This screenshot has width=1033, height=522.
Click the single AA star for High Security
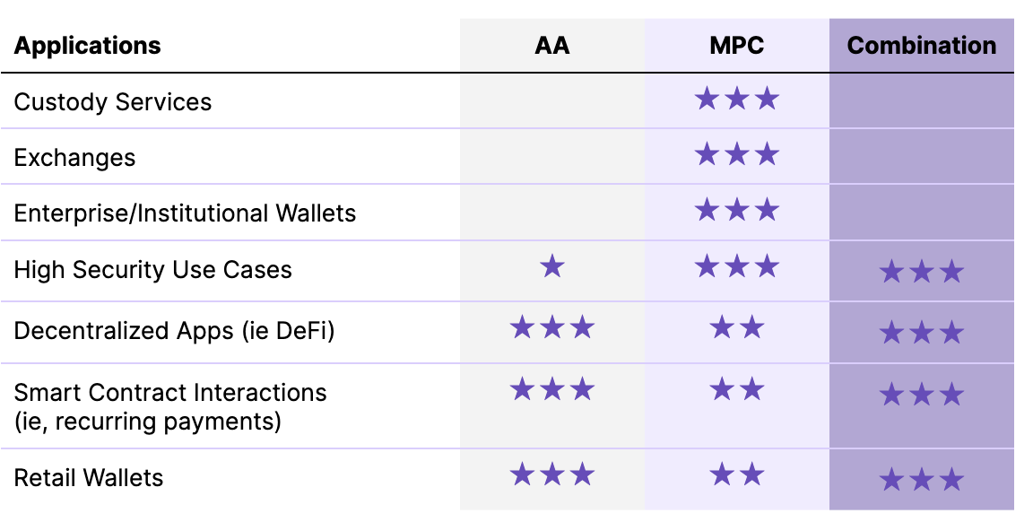coord(552,266)
